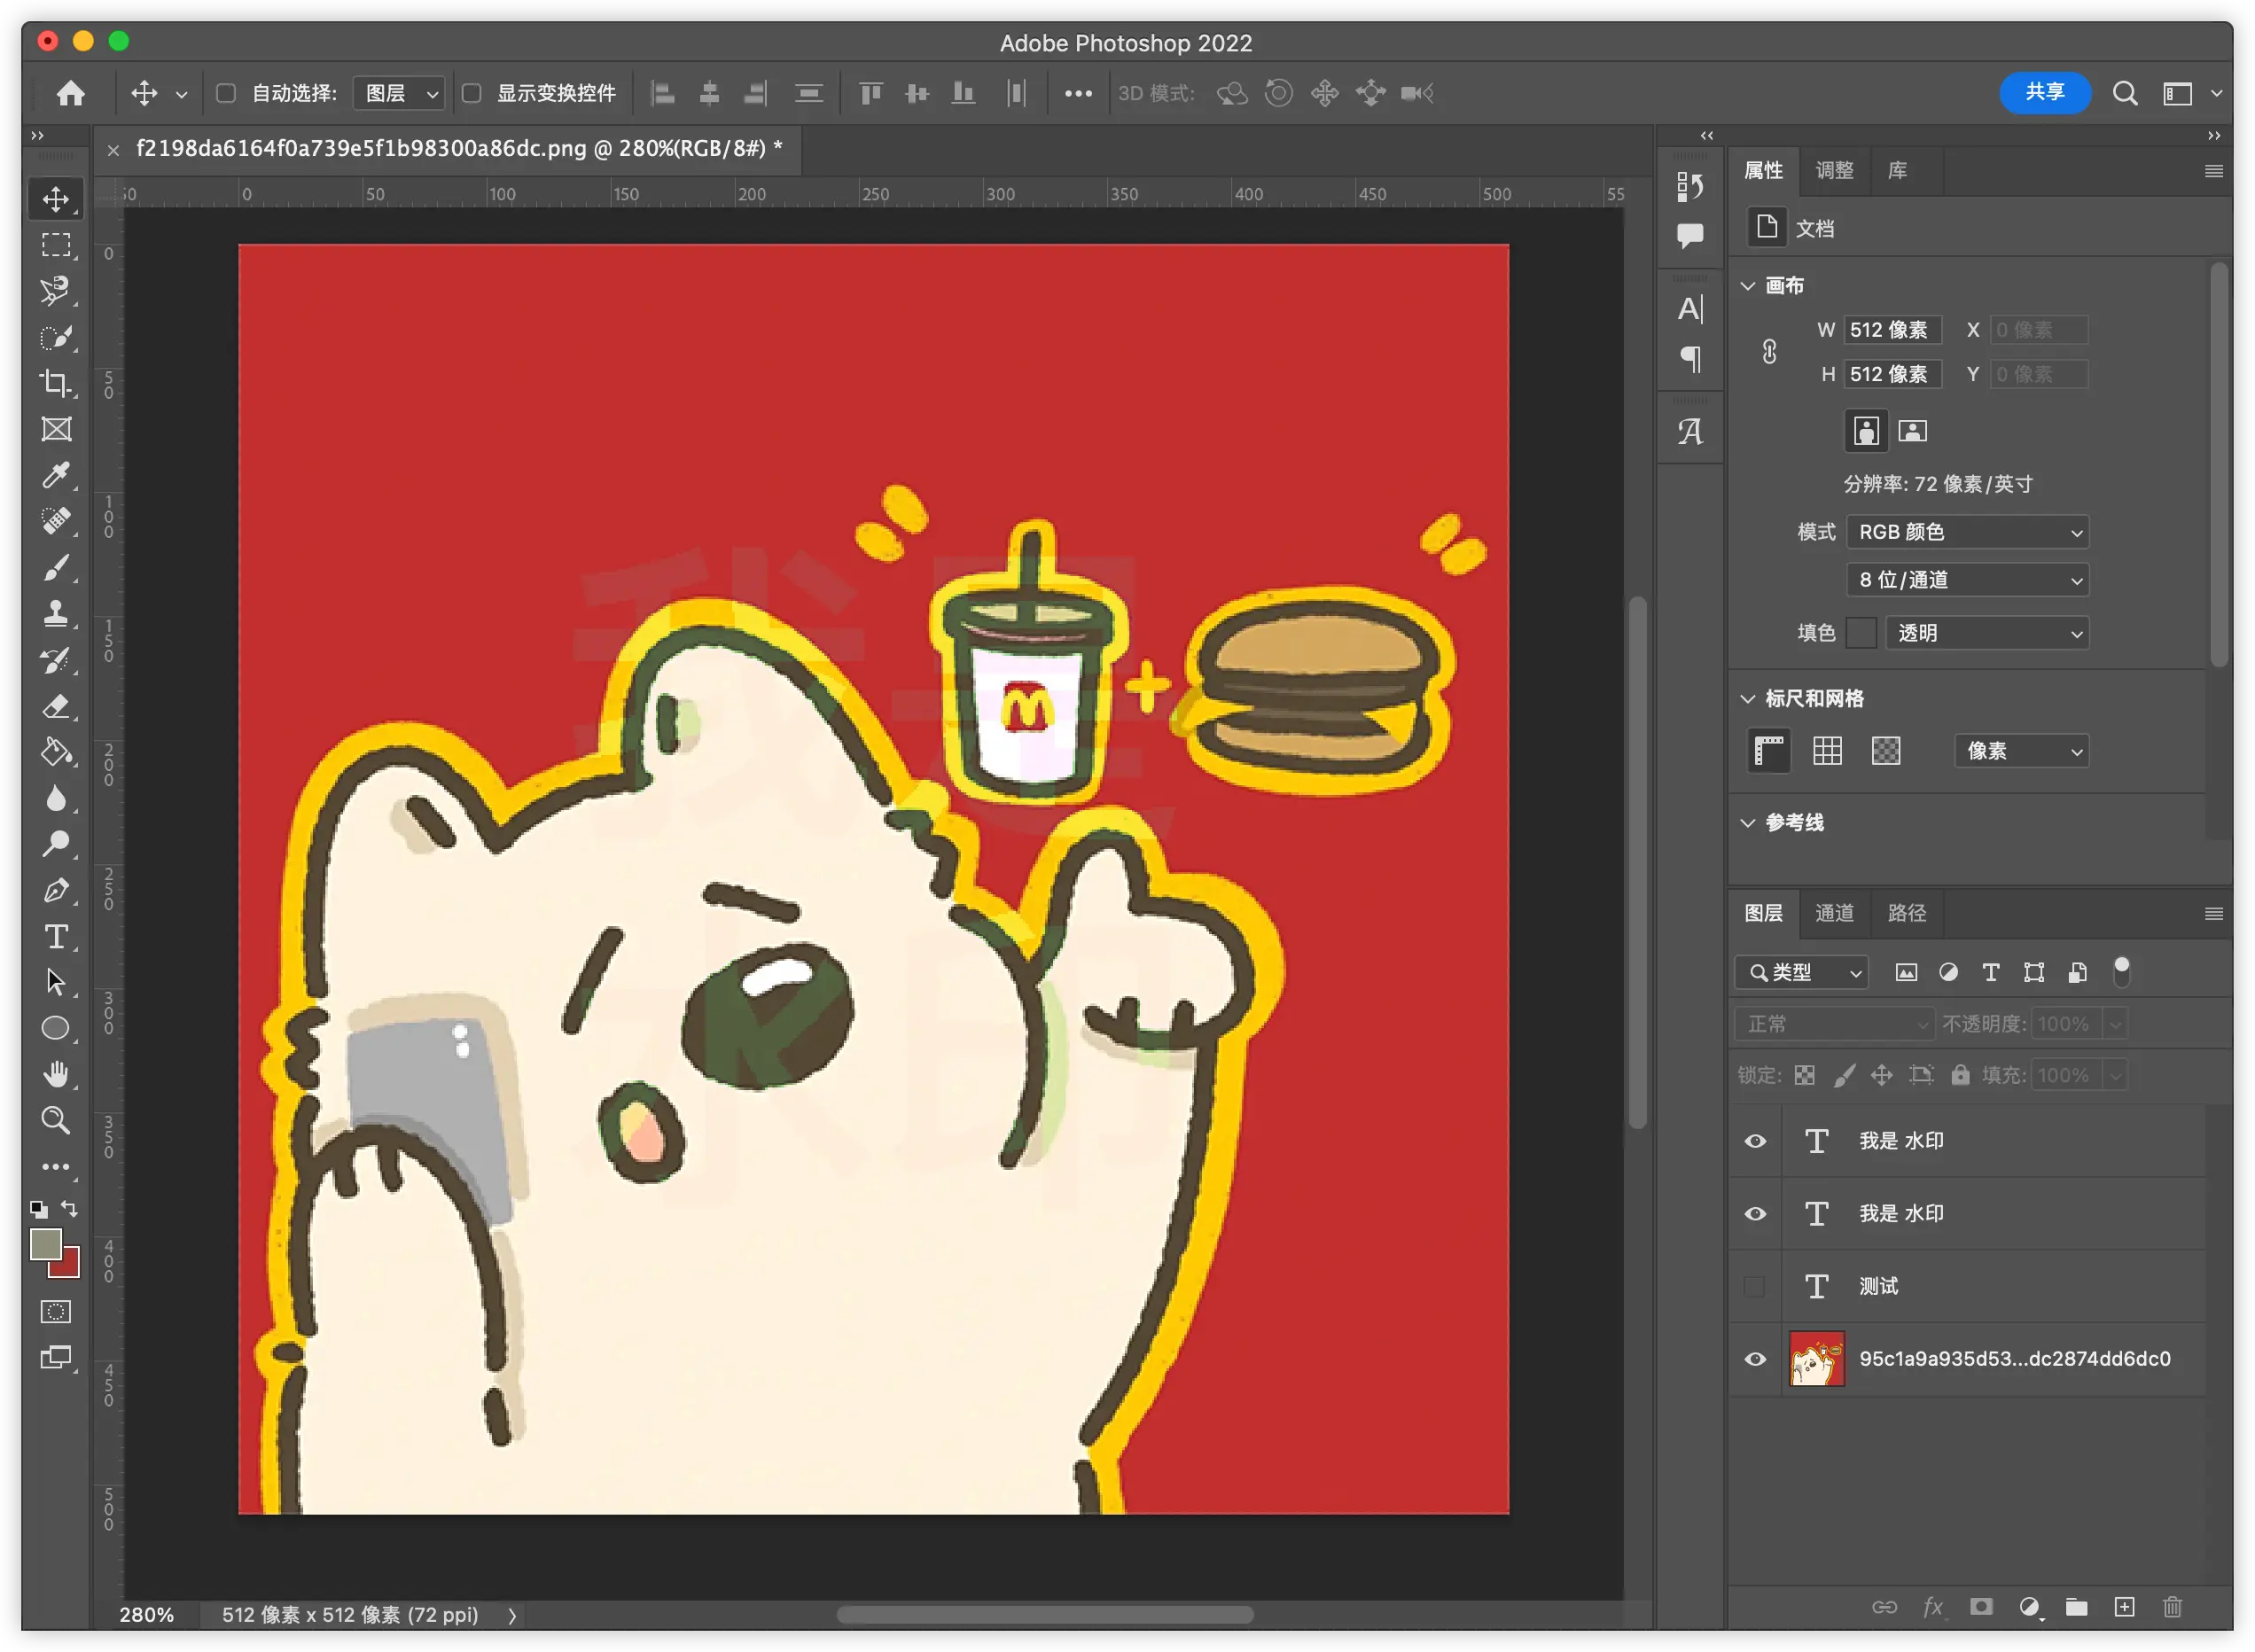Click the Home icon in options bar
The width and height of the screenshot is (2255, 1652).
click(x=70, y=93)
